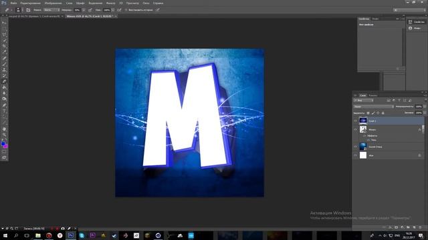Viewport: 428px width, 240px height.
Task: Select the Clone Stamp tool
Action: 4,69
